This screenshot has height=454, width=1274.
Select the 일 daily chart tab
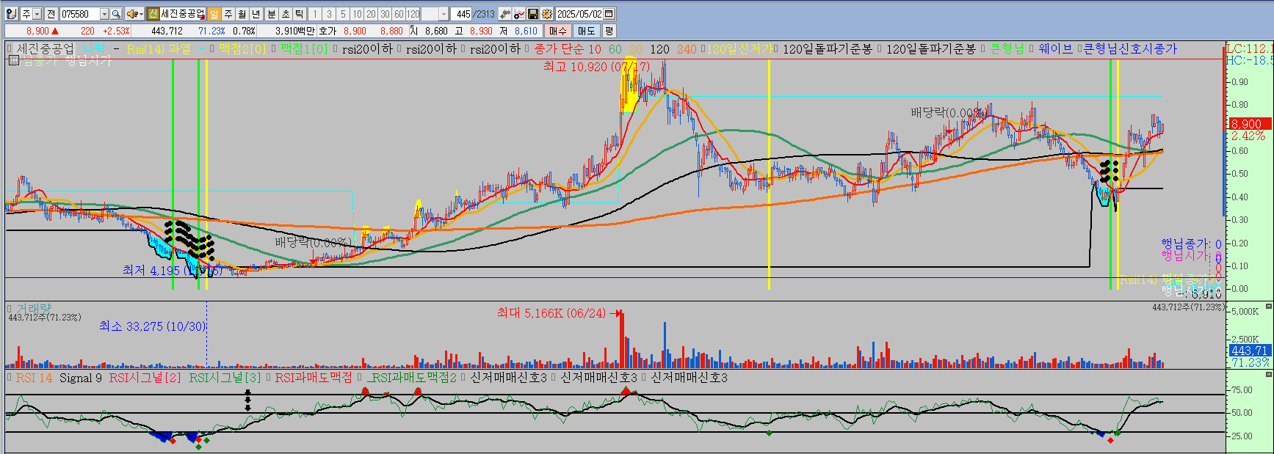click(214, 14)
